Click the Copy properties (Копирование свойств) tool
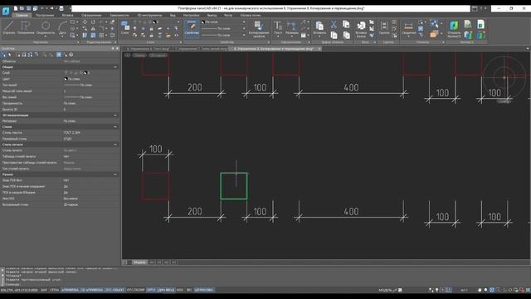This screenshot has height=299, width=531. pyautogui.click(x=259, y=28)
